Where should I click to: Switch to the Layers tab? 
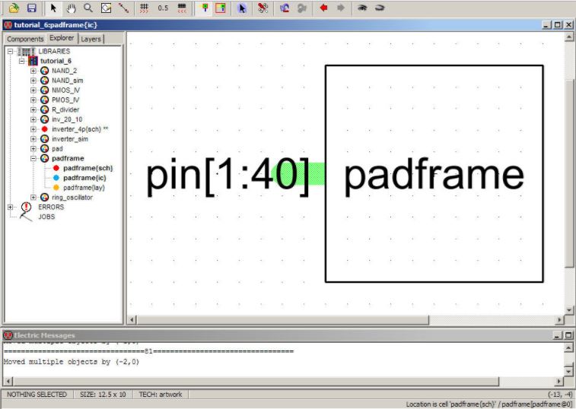[91, 39]
